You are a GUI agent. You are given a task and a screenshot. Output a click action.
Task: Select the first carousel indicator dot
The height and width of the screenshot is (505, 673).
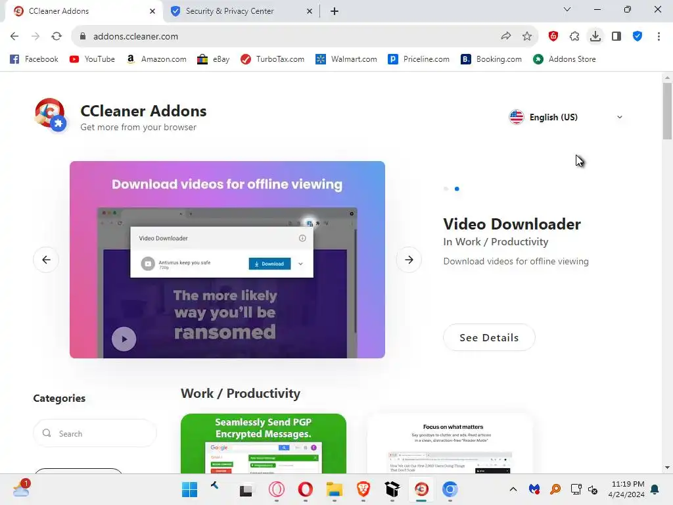tap(446, 189)
